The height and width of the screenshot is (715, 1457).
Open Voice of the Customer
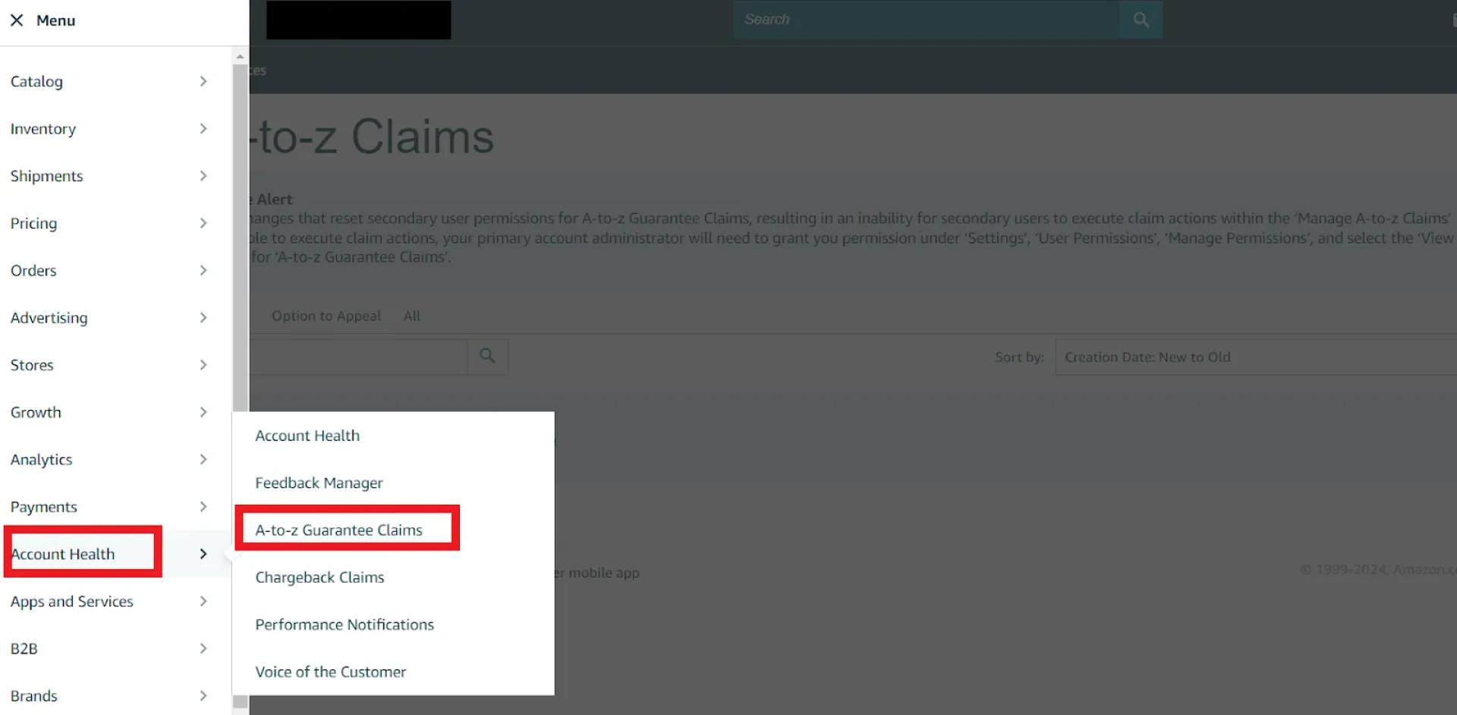click(330, 671)
